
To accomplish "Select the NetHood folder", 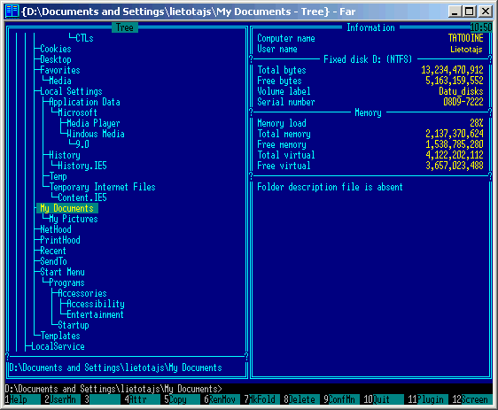I will click(56, 229).
